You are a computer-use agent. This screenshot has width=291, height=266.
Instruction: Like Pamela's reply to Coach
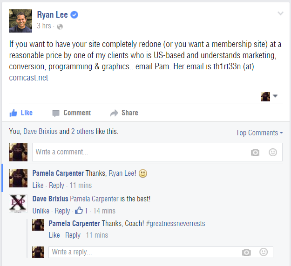pyautogui.click(x=54, y=235)
